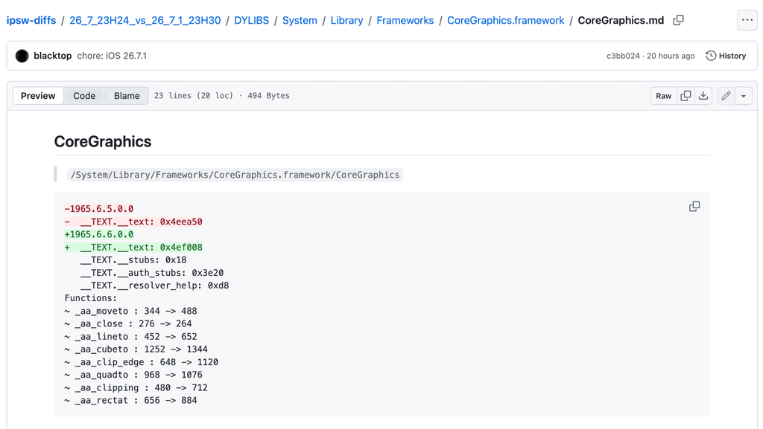The width and height of the screenshot is (763, 429).
Task: Switch to Code tab
Action: (84, 96)
